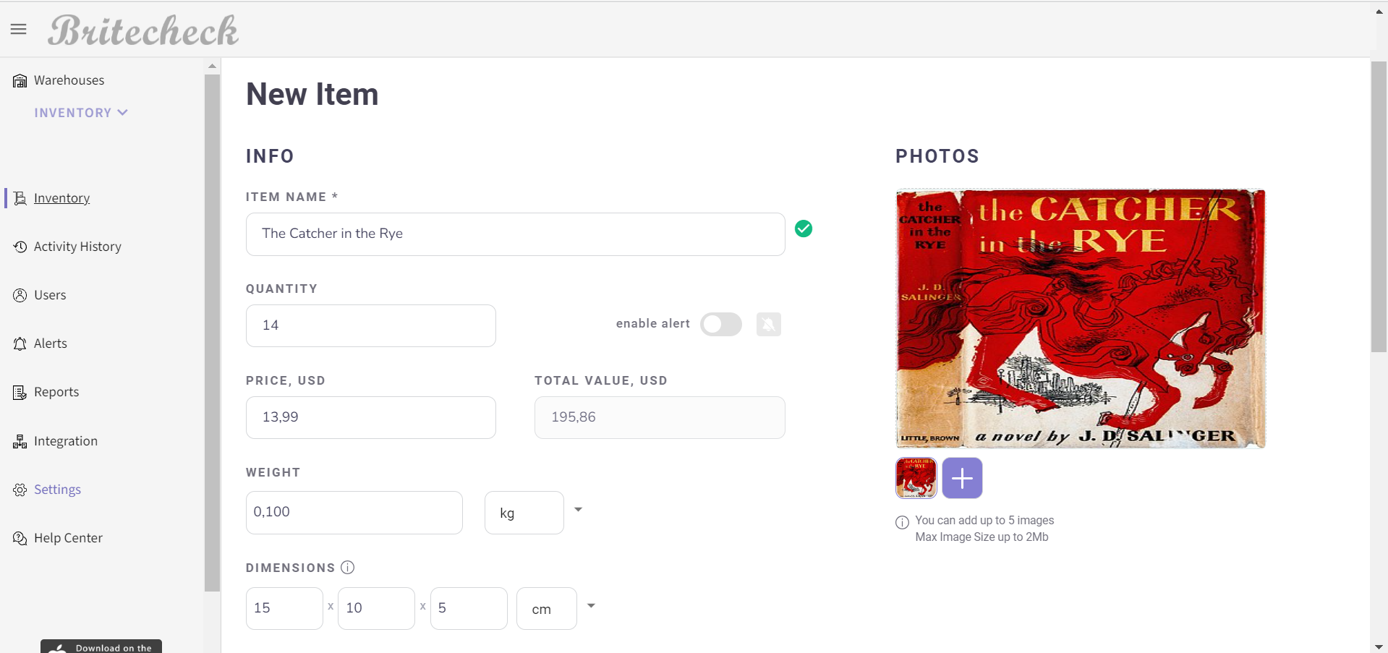Click the Users person icon
This screenshot has height=653, width=1388.
(x=20, y=295)
